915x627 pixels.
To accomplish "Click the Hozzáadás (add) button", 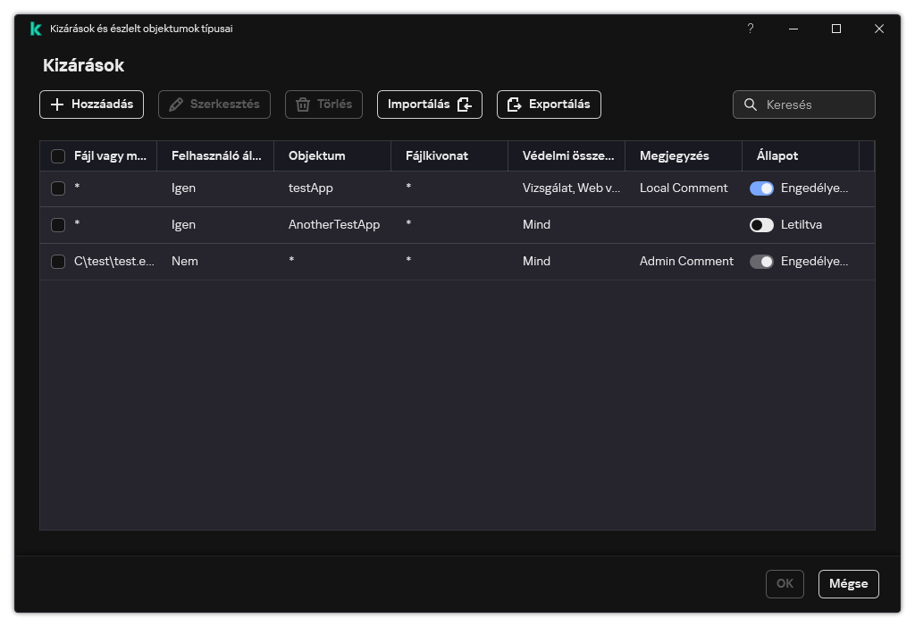I will 91,104.
